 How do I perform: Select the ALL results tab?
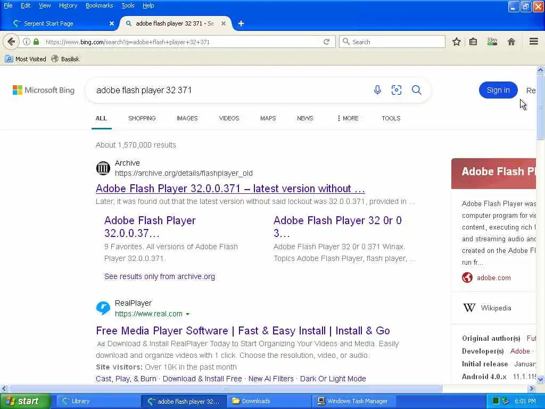point(101,118)
